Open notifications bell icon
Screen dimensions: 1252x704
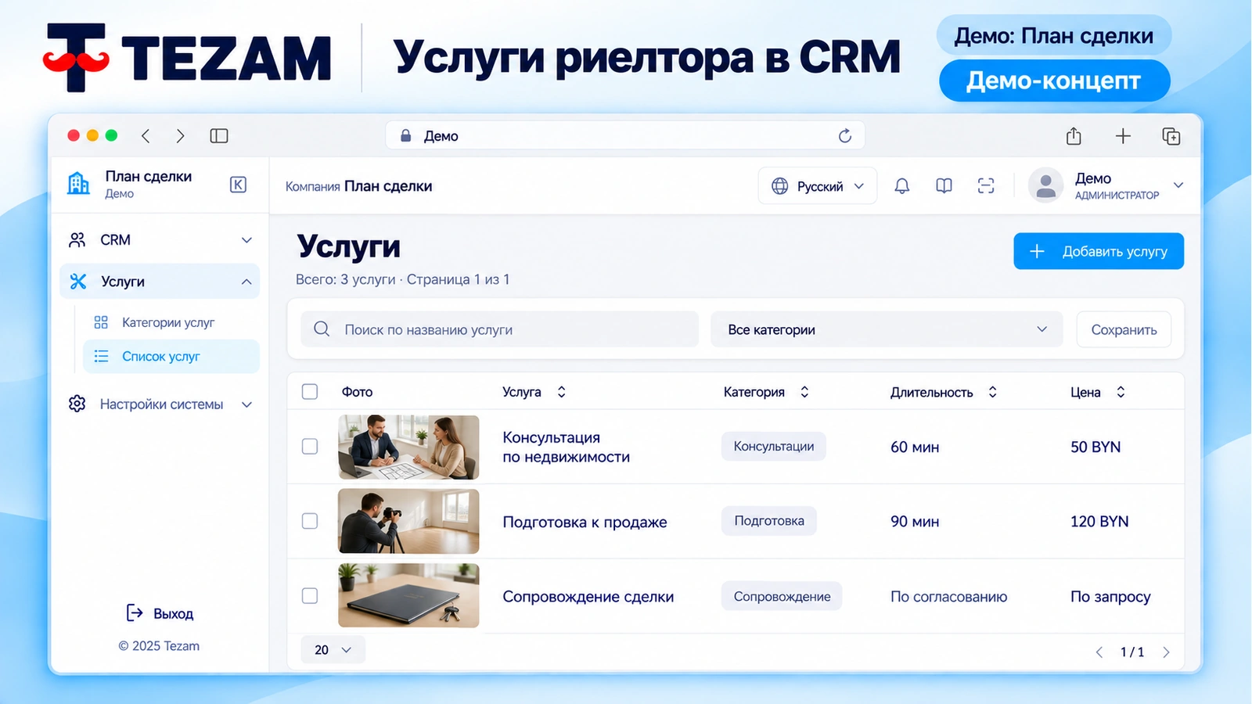(x=902, y=186)
